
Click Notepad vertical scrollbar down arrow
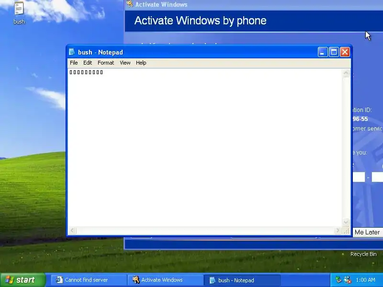(x=346, y=222)
